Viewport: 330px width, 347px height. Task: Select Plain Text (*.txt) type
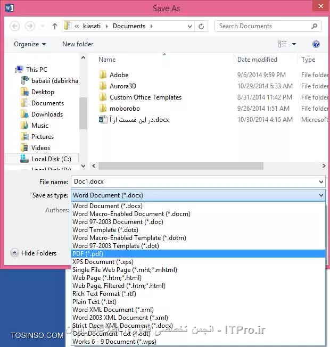pos(199,302)
